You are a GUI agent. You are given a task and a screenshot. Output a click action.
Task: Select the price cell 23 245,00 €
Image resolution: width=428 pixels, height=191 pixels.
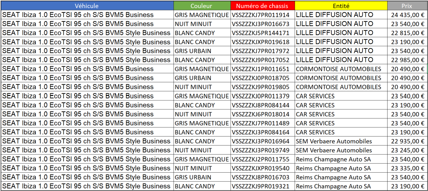(407, 151)
